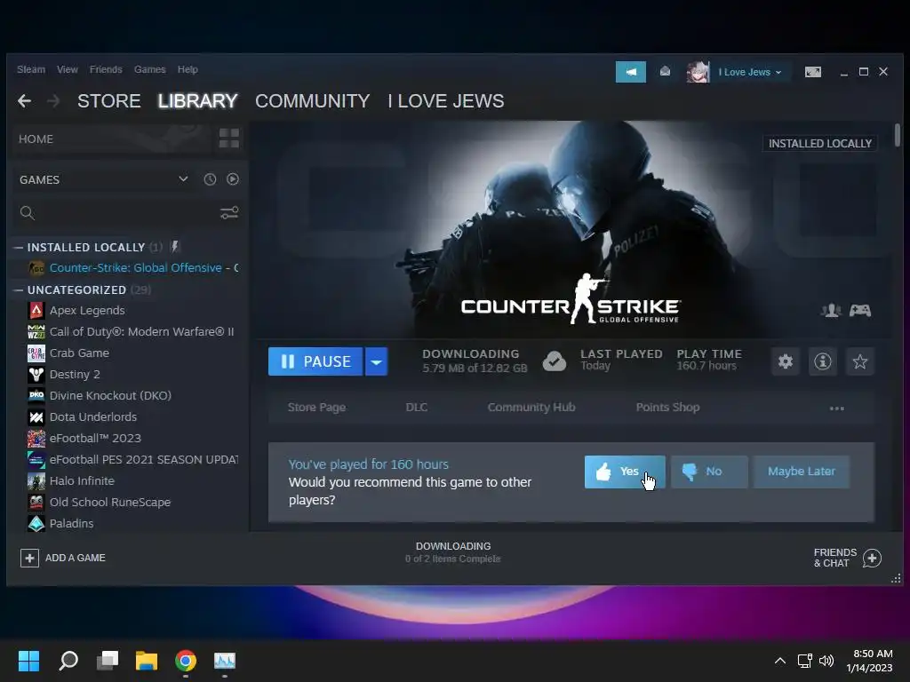Open the Store Page link

(317, 407)
